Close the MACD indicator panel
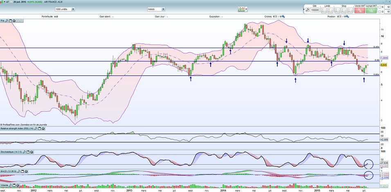 [26, 171]
